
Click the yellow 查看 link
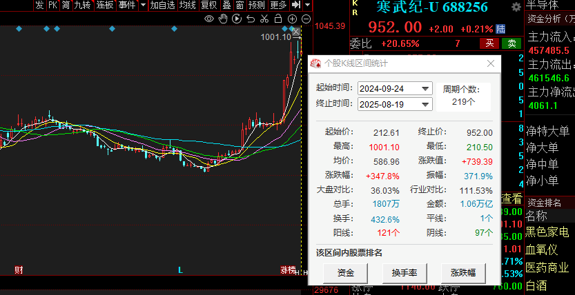click(511, 199)
